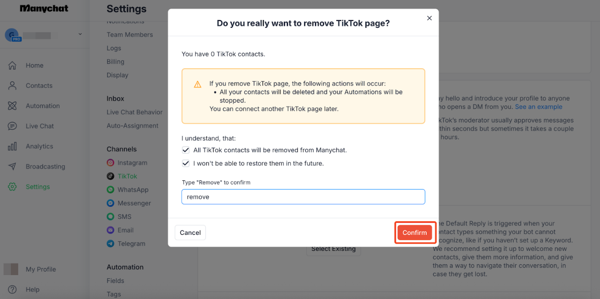
Task: Open Team Members settings
Action: [130, 35]
